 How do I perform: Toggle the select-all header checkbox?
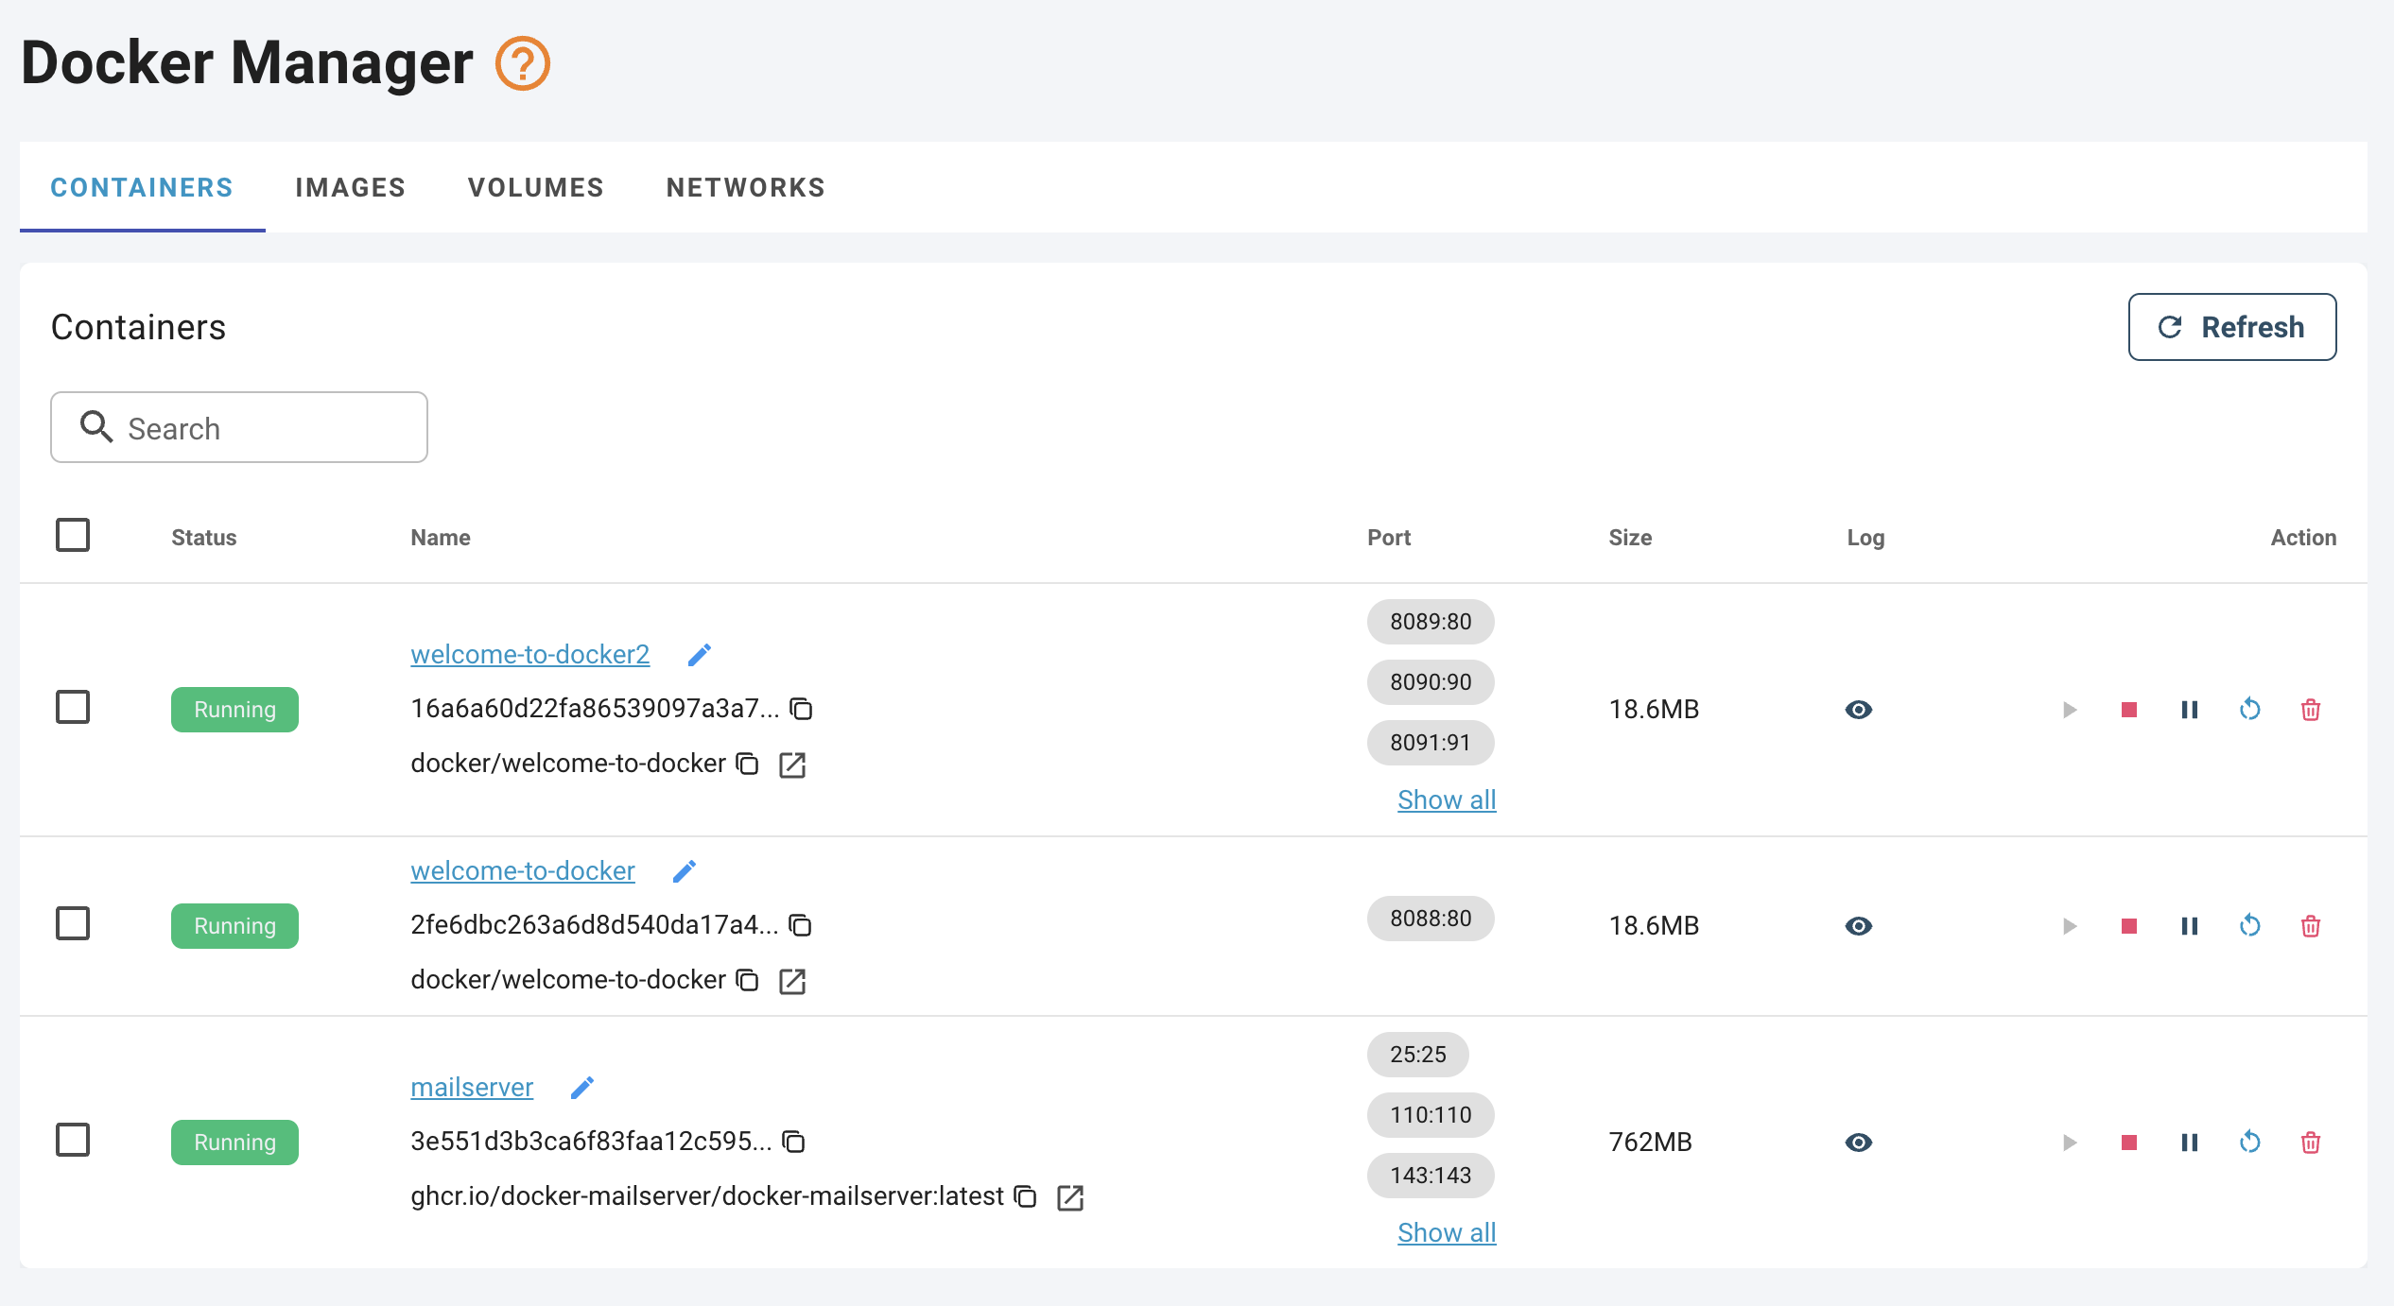pyautogui.click(x=73, y=535)
